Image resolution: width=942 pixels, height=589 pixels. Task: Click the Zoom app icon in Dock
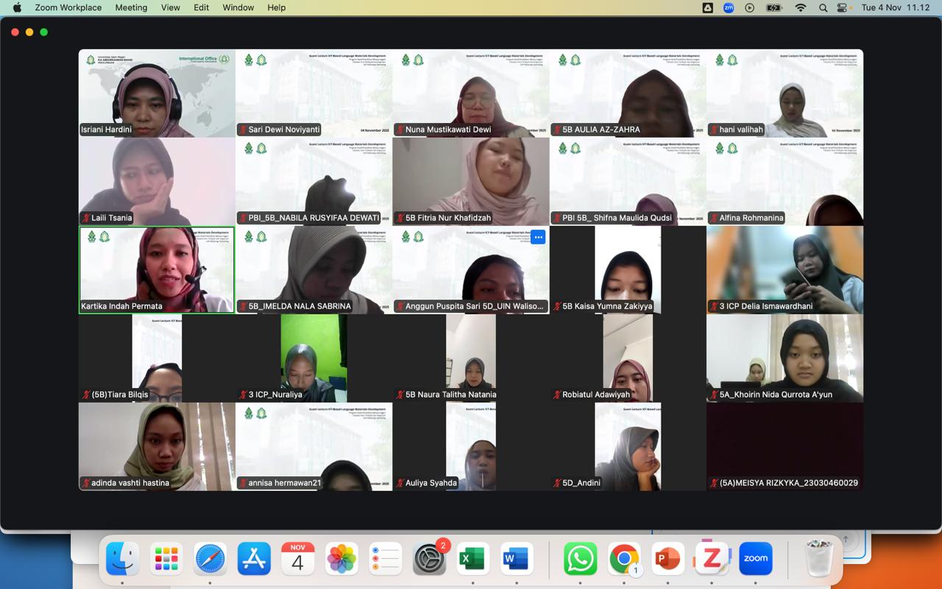[755, 559]
